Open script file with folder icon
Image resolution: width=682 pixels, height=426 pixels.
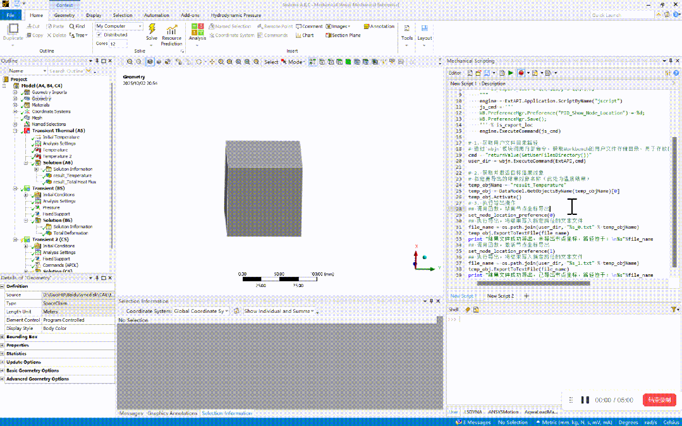pos(478,73)
